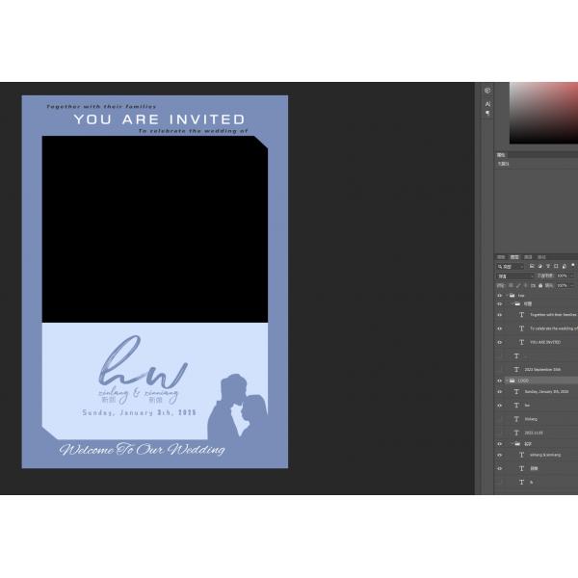578x578 pixels.
Task: Open the Properties panel tab
Action: 501,155
